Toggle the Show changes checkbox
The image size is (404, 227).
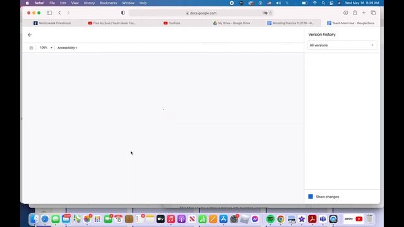(x=311, y=197)
